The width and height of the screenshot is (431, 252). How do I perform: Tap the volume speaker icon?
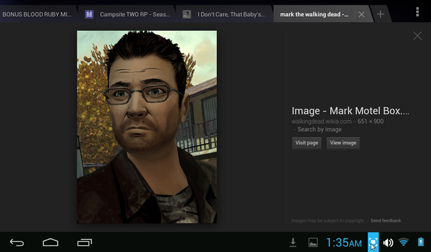tap(388, 243)
